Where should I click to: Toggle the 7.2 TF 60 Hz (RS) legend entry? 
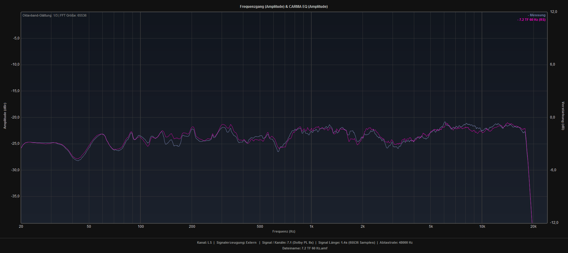(532, 20)
